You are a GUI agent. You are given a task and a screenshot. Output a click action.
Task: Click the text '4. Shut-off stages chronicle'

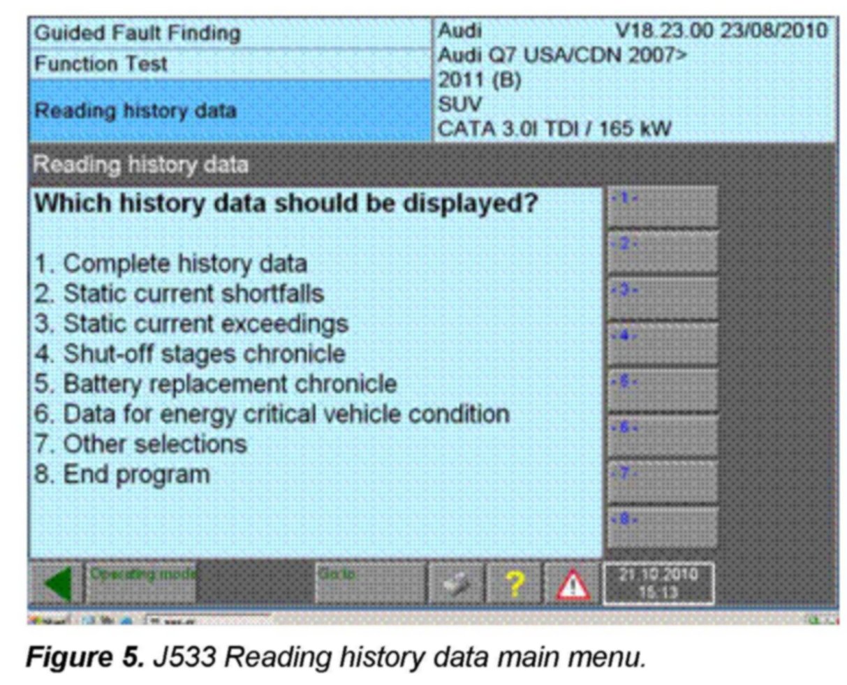coord(190,354)
